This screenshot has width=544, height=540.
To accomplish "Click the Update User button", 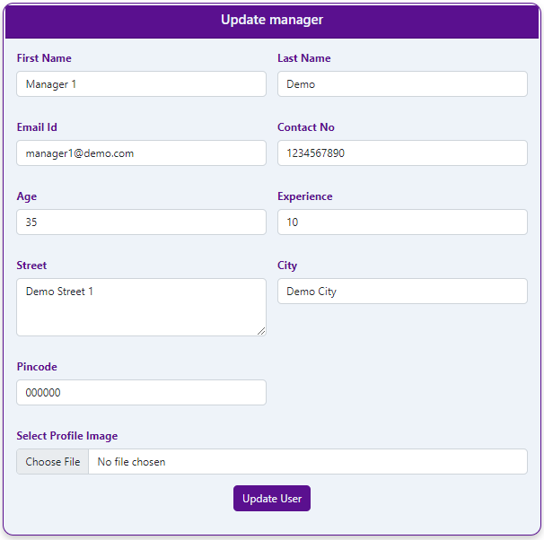I will click(x=272, y=499).
